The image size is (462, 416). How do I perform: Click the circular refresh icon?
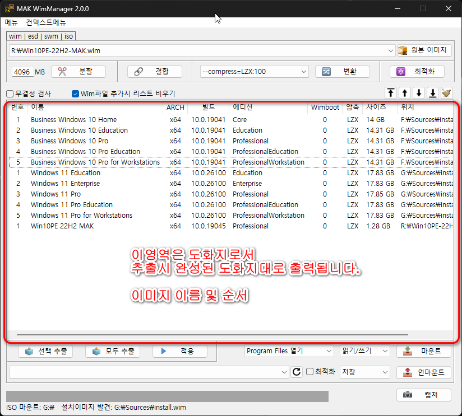(x=297, y=372)
